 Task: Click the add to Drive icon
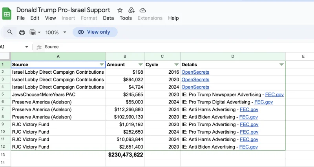click(131, 10)
